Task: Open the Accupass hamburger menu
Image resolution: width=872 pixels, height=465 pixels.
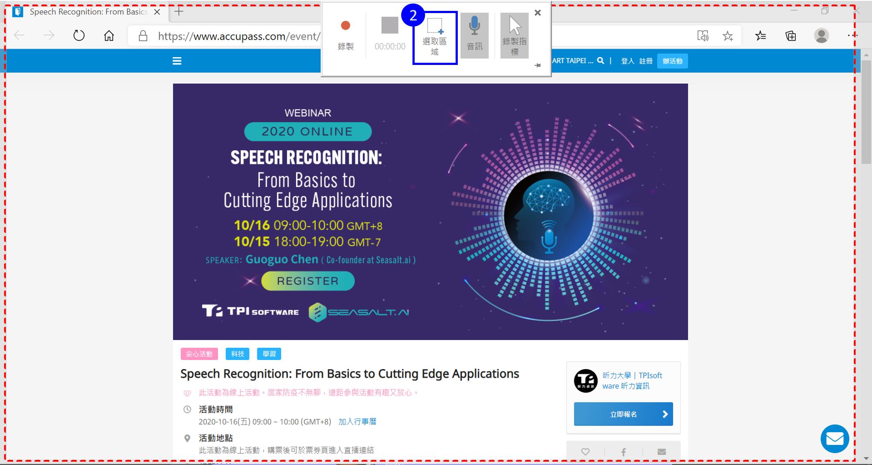Action: [x=177, y=61]
